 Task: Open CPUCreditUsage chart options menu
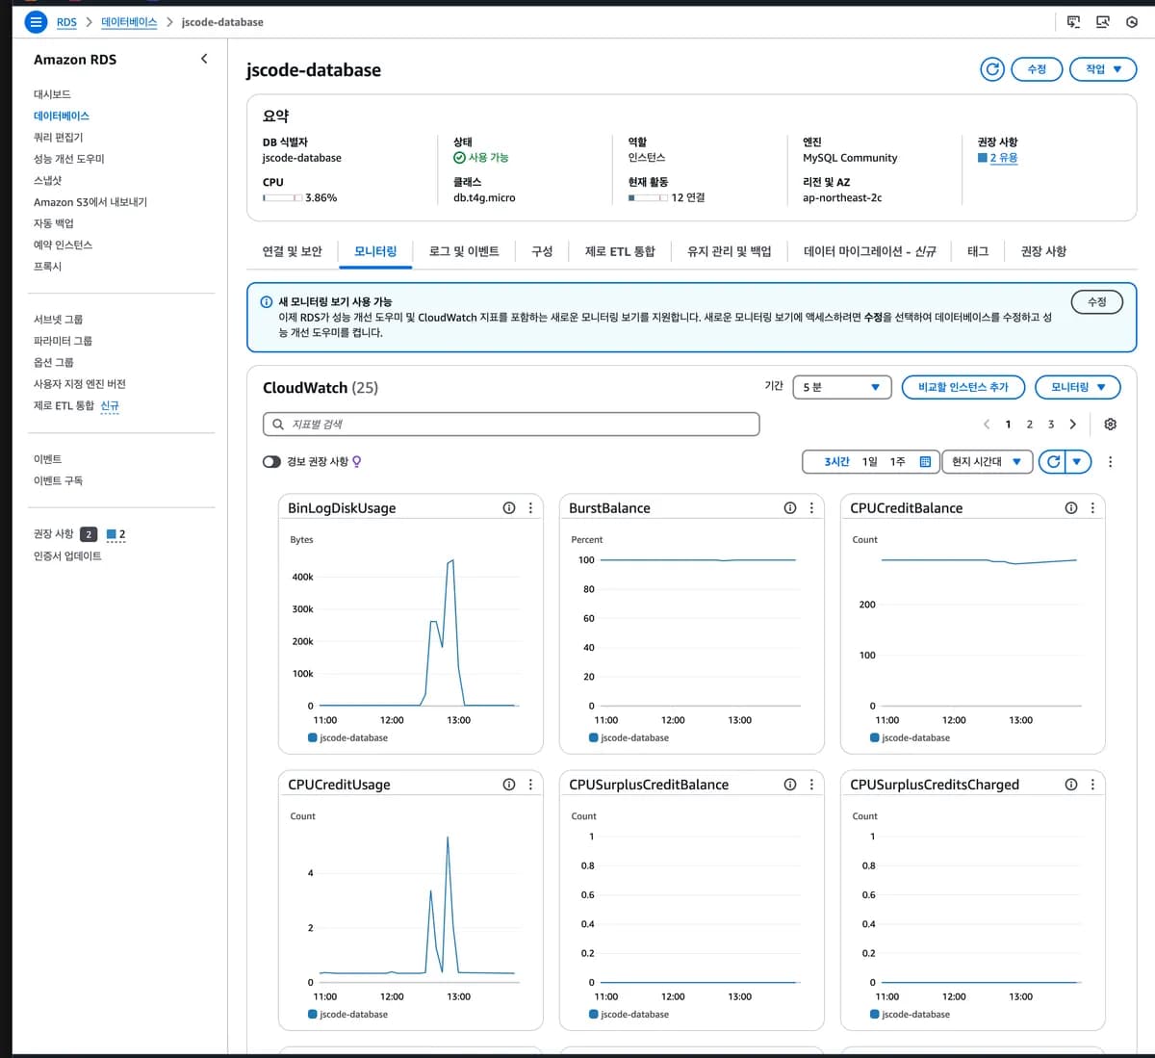[530, 785]
